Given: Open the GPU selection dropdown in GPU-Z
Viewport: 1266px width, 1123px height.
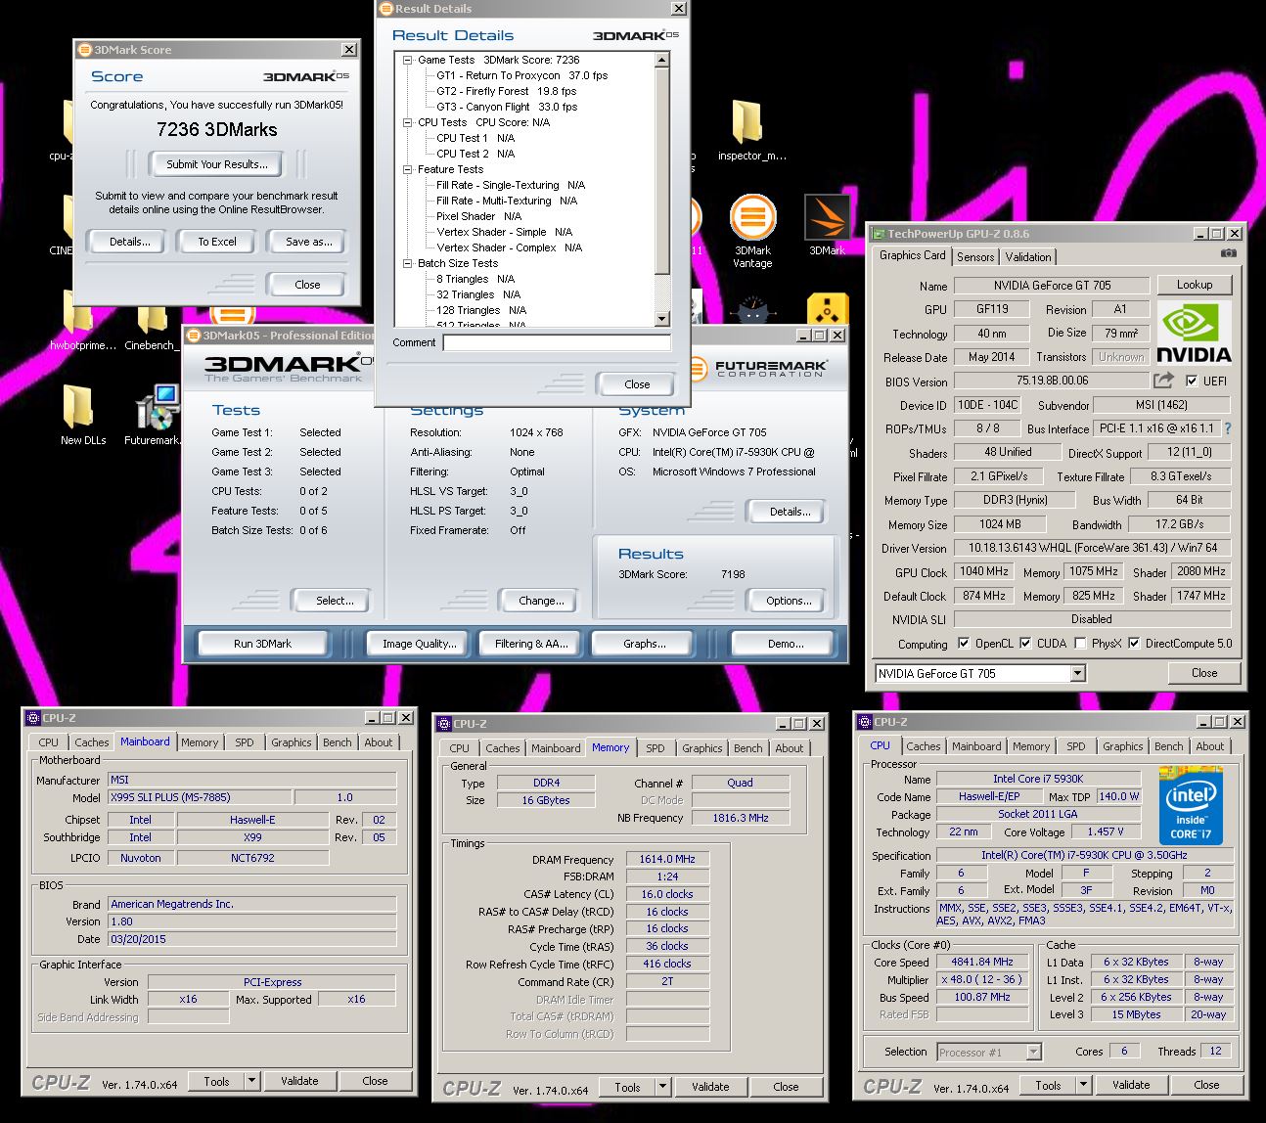Looking at the screenshot, I should point(1077,673).
